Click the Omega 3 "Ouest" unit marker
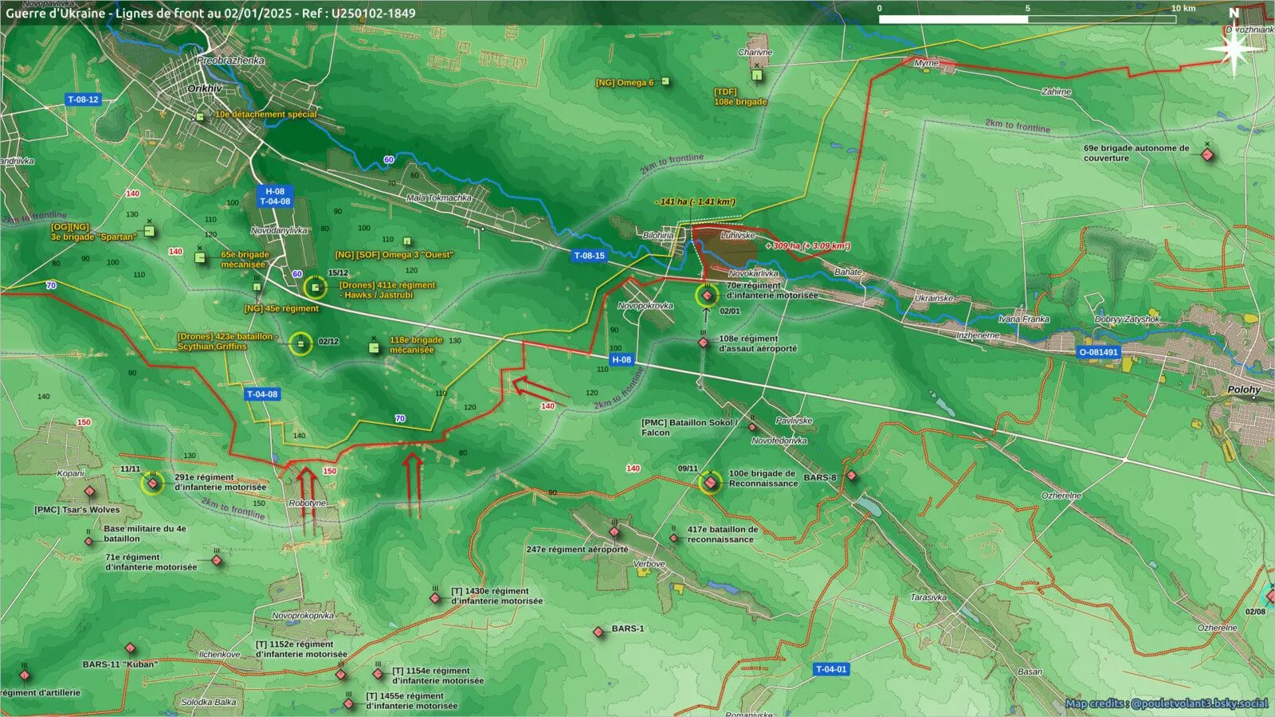 407,241
